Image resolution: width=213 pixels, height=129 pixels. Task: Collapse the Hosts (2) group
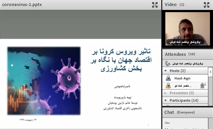[166, 71]
